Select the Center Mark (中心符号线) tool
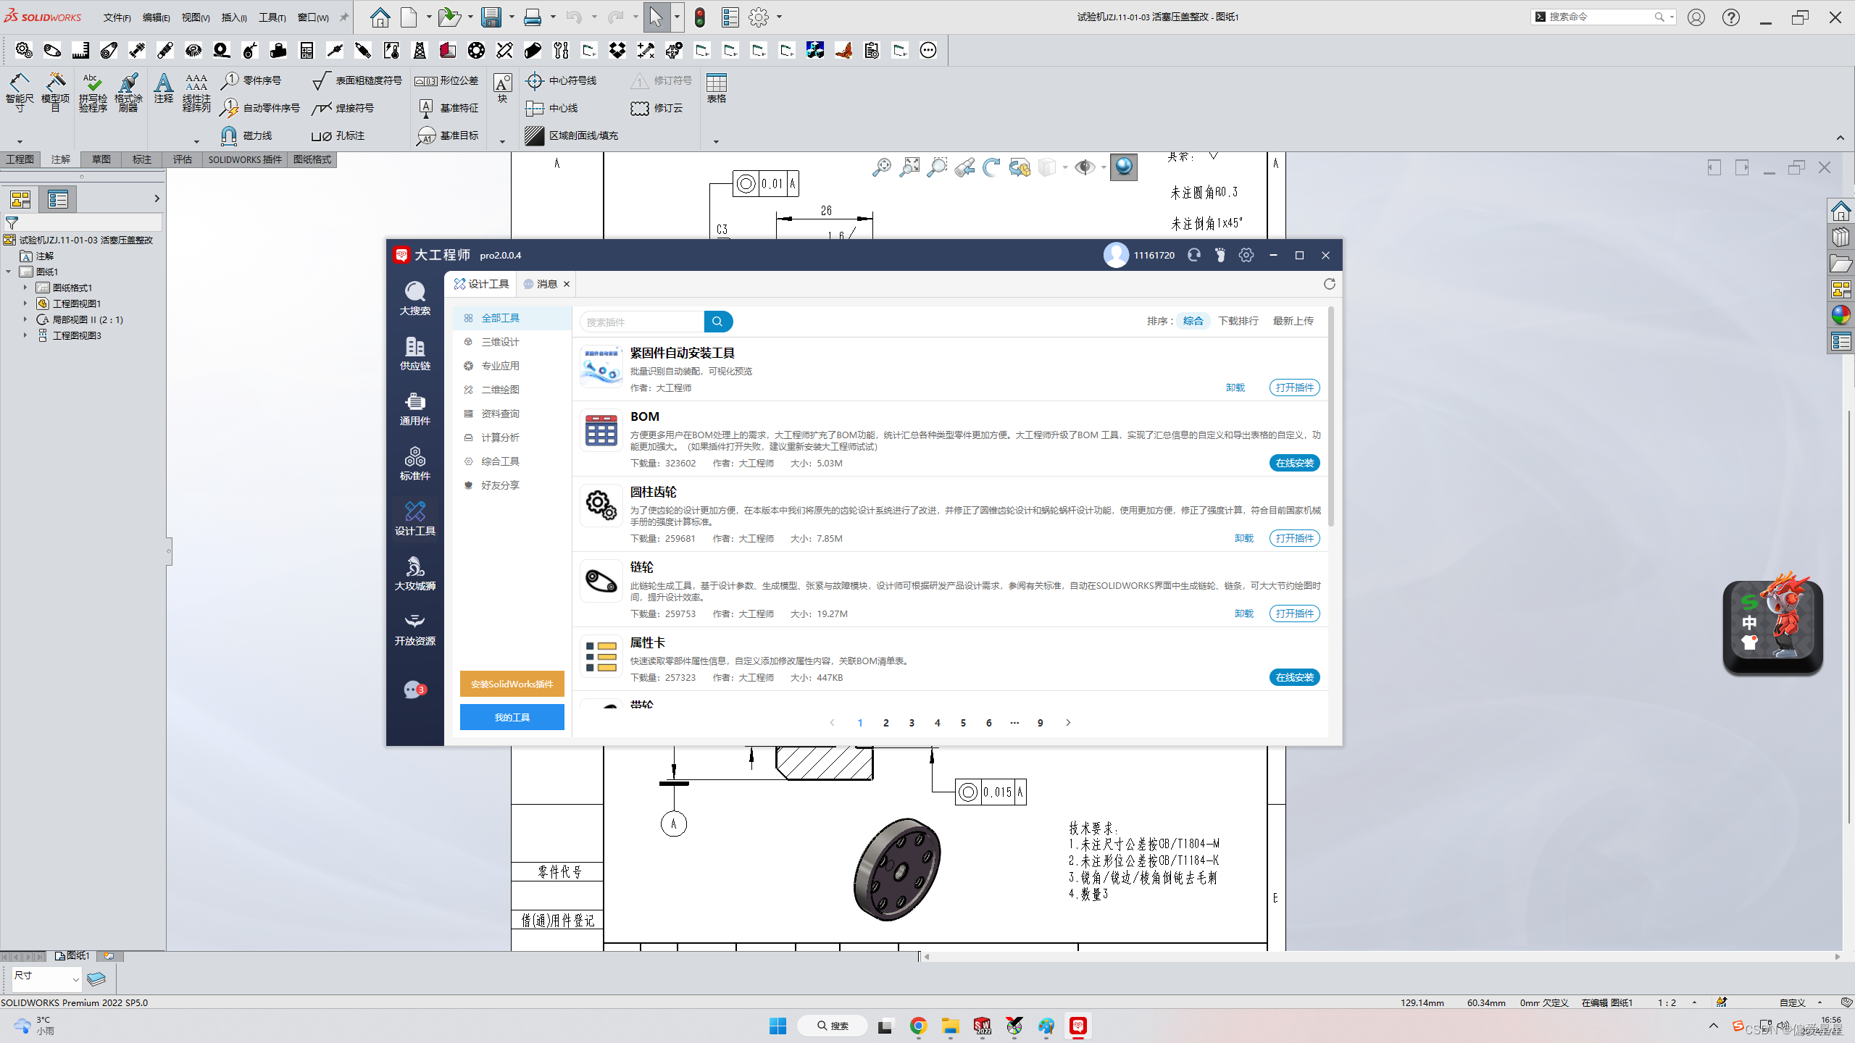Screen dimensions: 1855x1043 point(535,80)
